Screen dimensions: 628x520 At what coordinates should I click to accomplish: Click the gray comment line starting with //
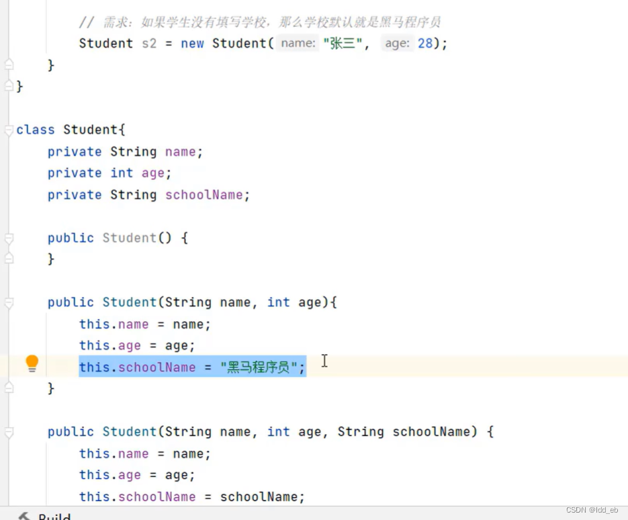point(260,22)
